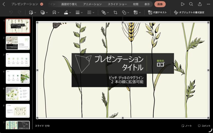
Task: Click the 代替テキスト button label
Action: click(160, 12)
